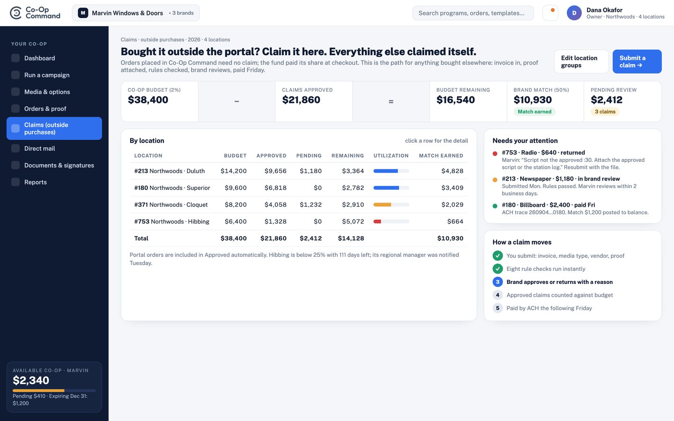Open the #180 Billboard paid Fri claim
This screenshot has height=421, width=674.
(x=572, y=208)
